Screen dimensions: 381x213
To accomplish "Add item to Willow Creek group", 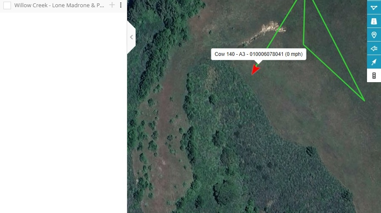I will pyautogui.click(x=112, y=5).
